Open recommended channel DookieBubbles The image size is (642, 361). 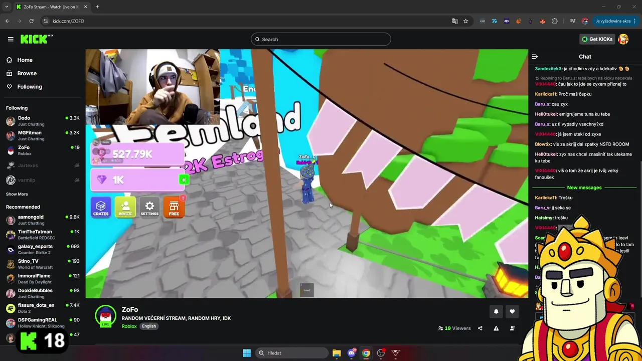tap(43, 293)
